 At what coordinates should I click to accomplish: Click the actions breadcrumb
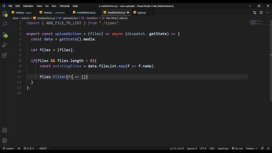(x=25, y=18)
